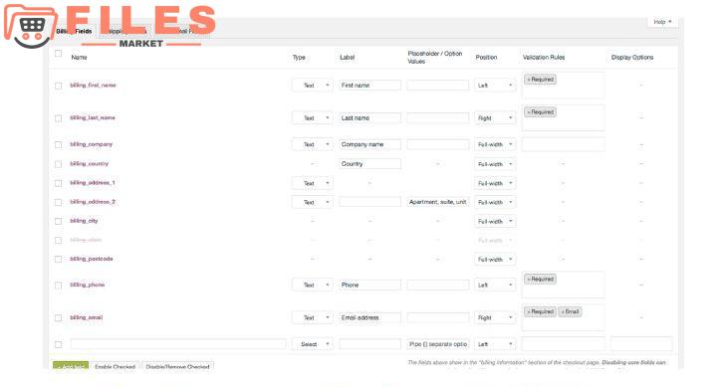Viewport: 727px width, 387px height.
Task: Open Position dropdown in new field row
Action: point(495,344)
